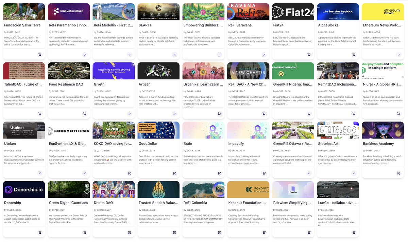
Task: Click address text "by 0x175...74c3"
Action: 12,32
